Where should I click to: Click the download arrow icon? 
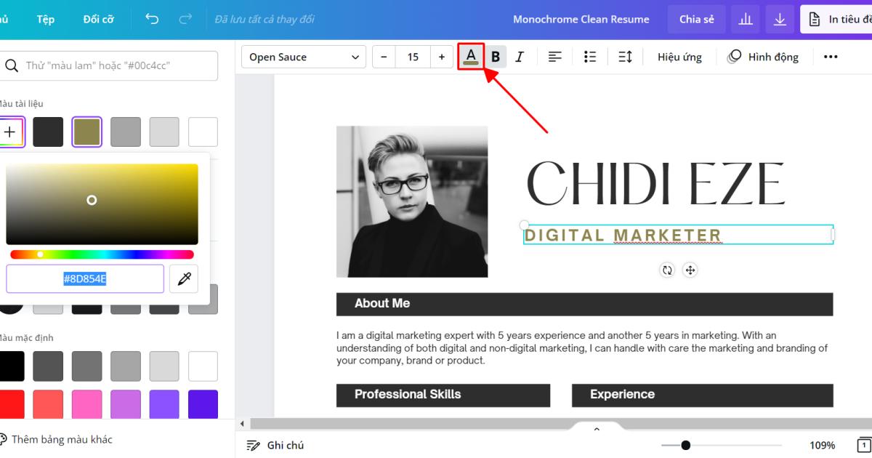pyautogui.click(x=780, y=20)
